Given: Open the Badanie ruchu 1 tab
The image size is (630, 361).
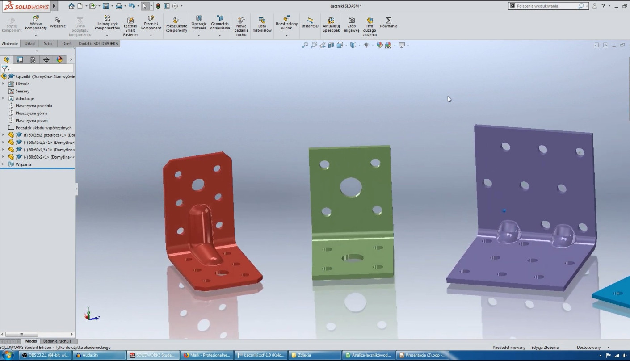Looking at the screenshot, I should [x=57, y=341].
